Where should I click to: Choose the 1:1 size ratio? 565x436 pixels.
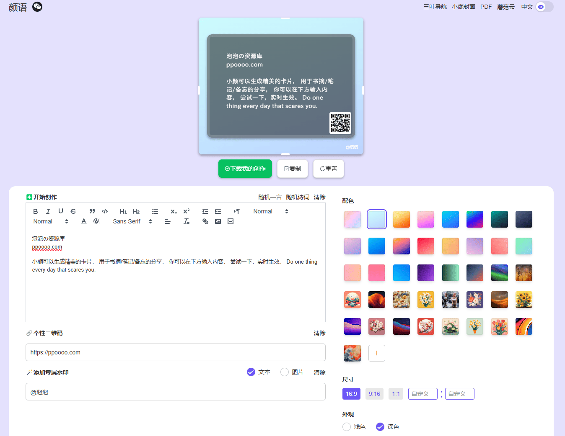point(396,394)
